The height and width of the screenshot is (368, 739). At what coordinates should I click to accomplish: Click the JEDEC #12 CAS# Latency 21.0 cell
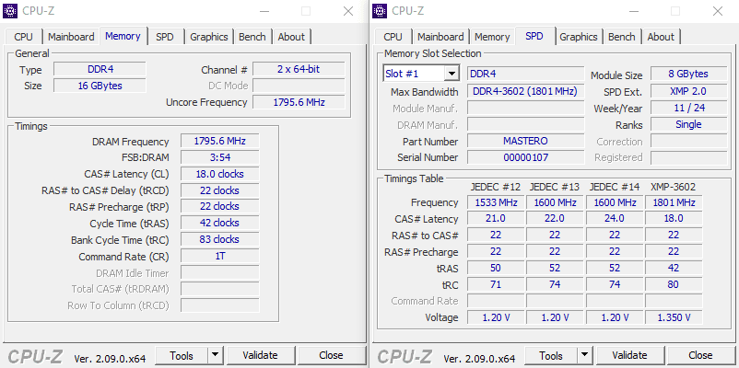[x=496, y=218]
